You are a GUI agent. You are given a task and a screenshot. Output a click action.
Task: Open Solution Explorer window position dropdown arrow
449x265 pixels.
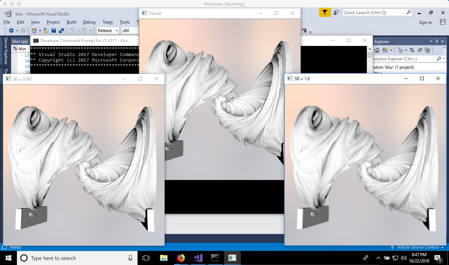(431, 41)
